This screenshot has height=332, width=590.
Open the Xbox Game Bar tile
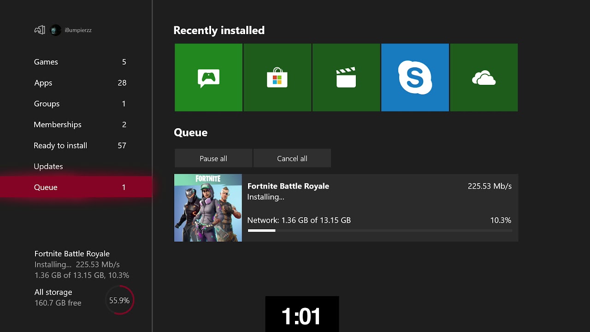pyautogui.click(x=208, y=77)
